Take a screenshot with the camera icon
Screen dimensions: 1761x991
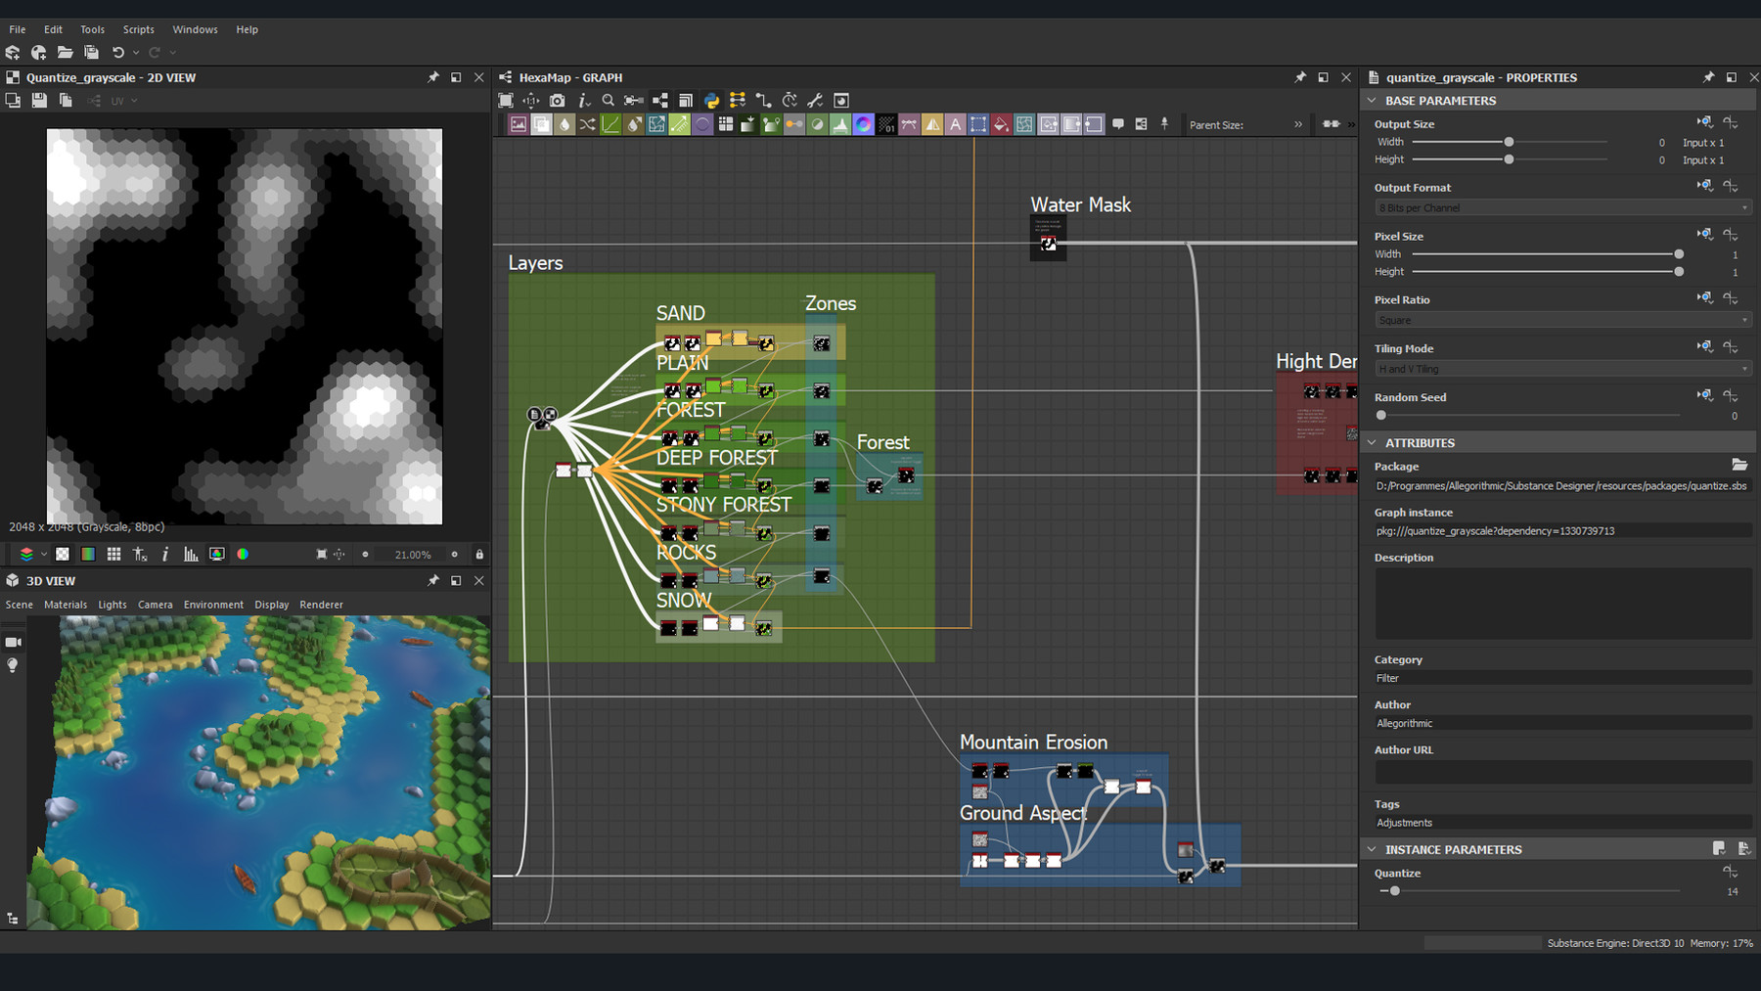(558, 100)
